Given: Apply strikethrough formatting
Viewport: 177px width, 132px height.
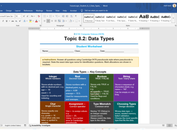Looking at the screenshot, I should pyautogui.click(x=13, y=21).
